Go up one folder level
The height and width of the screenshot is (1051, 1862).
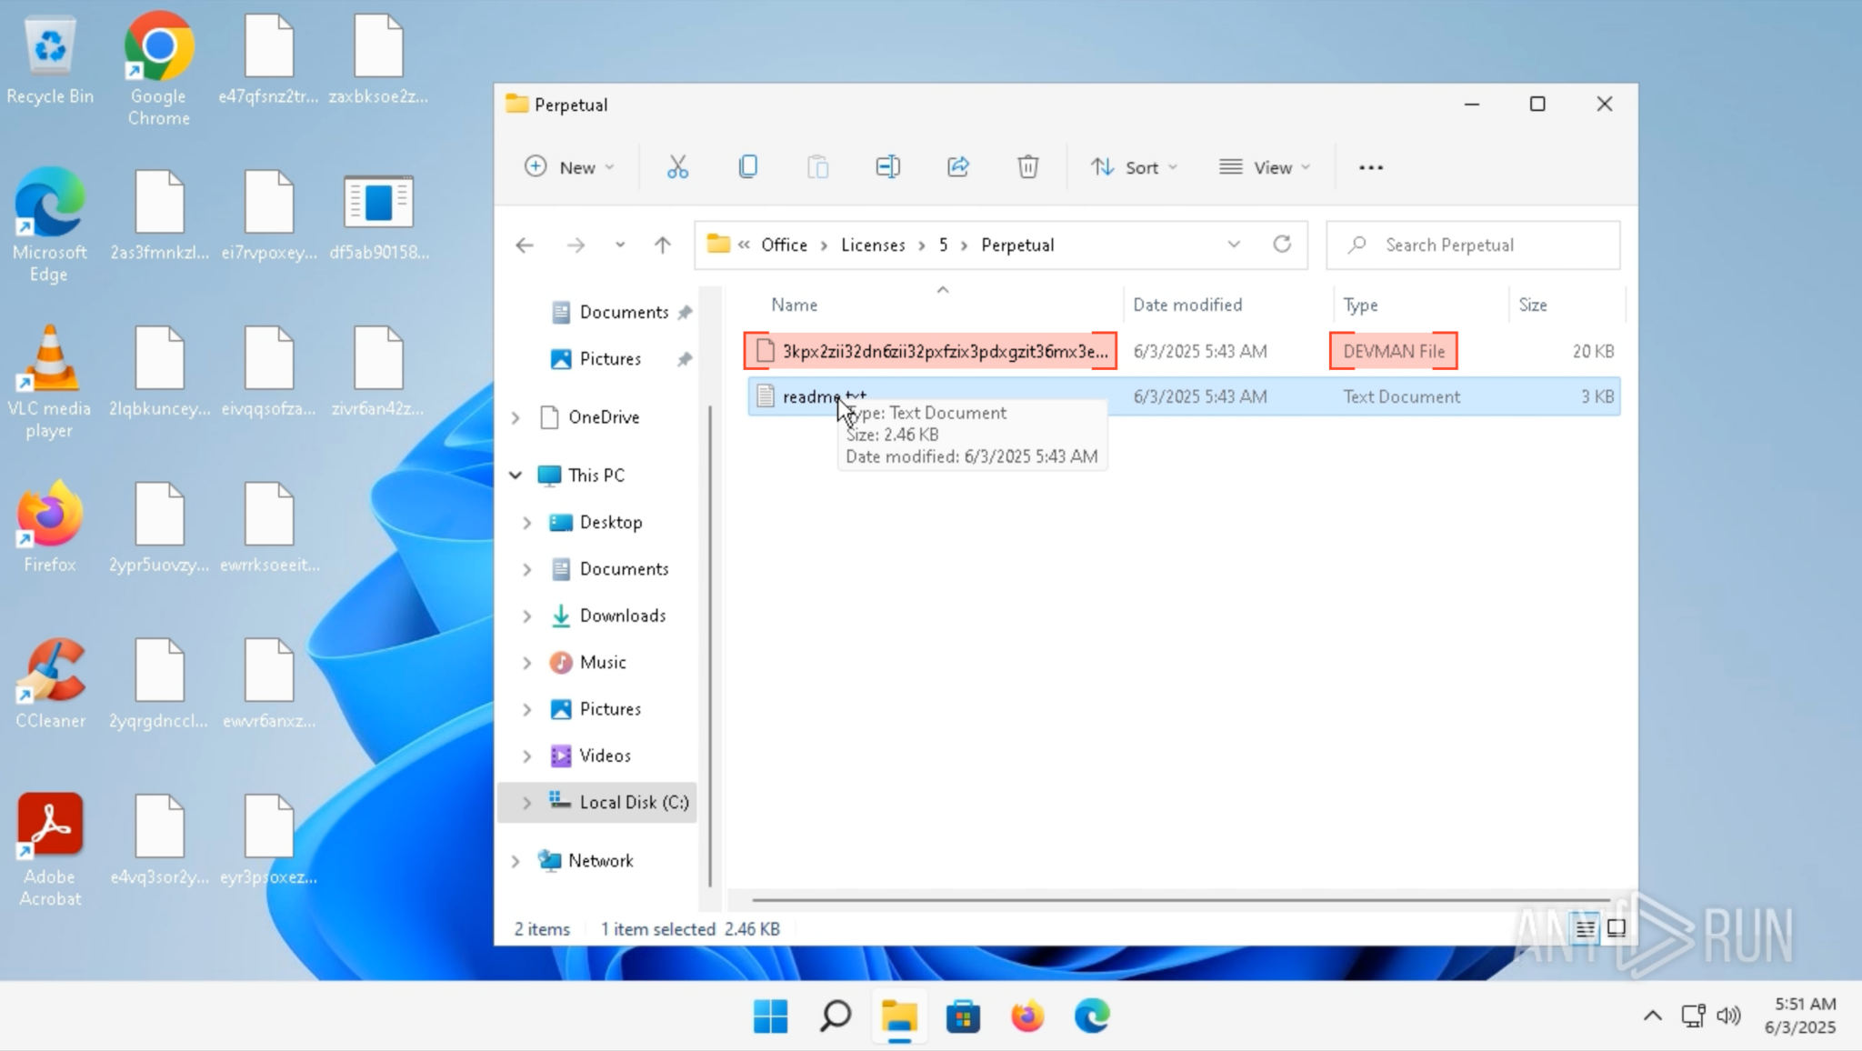coord(663,245)
